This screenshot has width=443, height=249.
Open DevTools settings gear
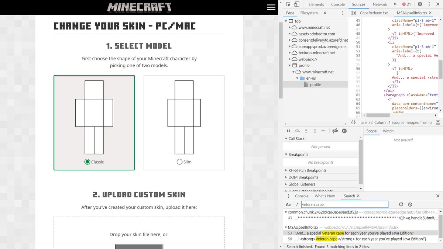[420, 4]
